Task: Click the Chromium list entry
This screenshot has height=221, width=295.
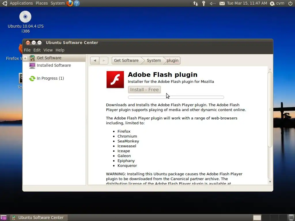Action: click(x=127, y=136)
